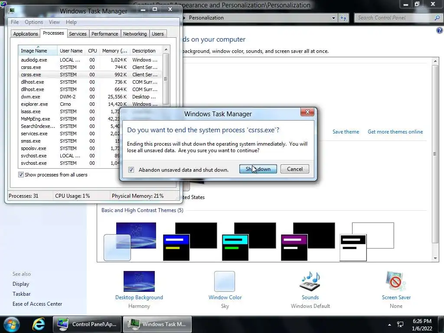Open Ease of Access Center link
This screenshot has width=444, height=333.
pos(37,304)
